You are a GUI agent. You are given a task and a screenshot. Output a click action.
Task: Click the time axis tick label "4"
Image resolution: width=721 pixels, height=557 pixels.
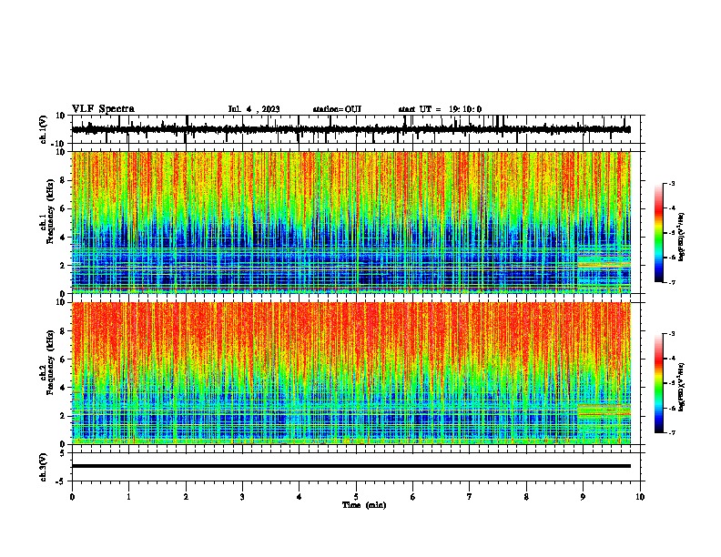tap(299, 496)
